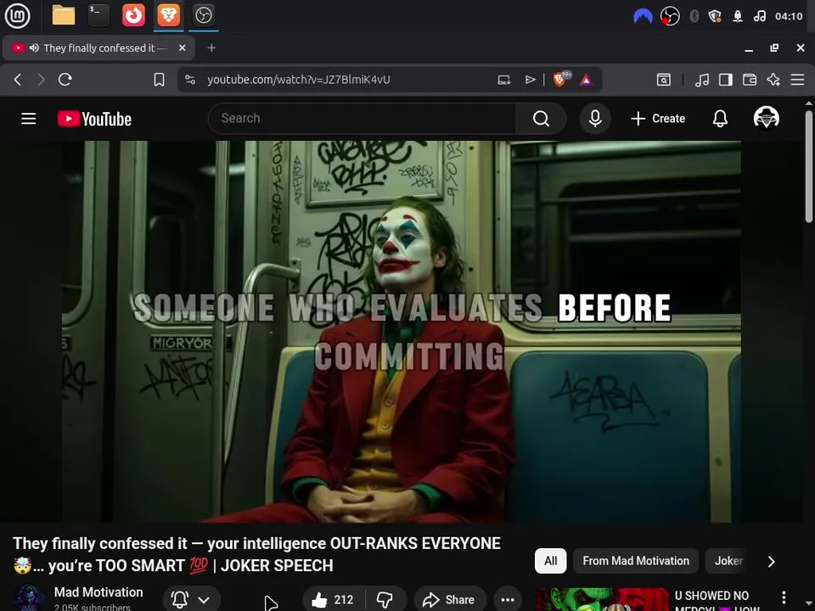Select the 'All' filter chip
This screenshot has height=611, width=815.
click(550, 561)
